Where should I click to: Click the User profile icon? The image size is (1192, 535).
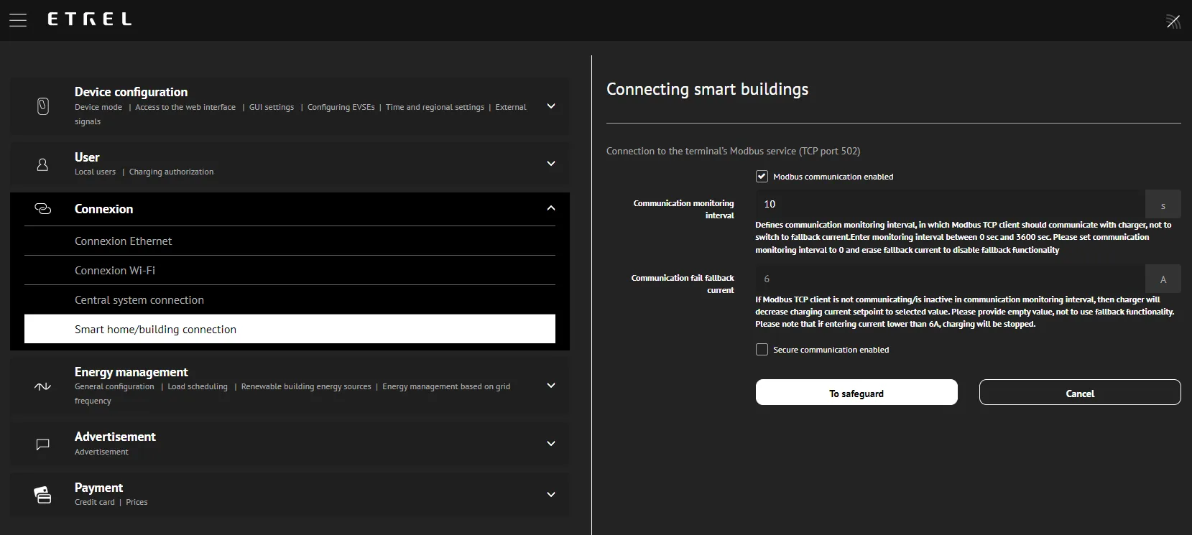(x=43, y=164)
